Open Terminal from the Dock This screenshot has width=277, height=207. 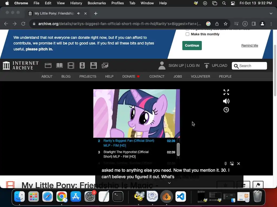[x=118, y=196]
